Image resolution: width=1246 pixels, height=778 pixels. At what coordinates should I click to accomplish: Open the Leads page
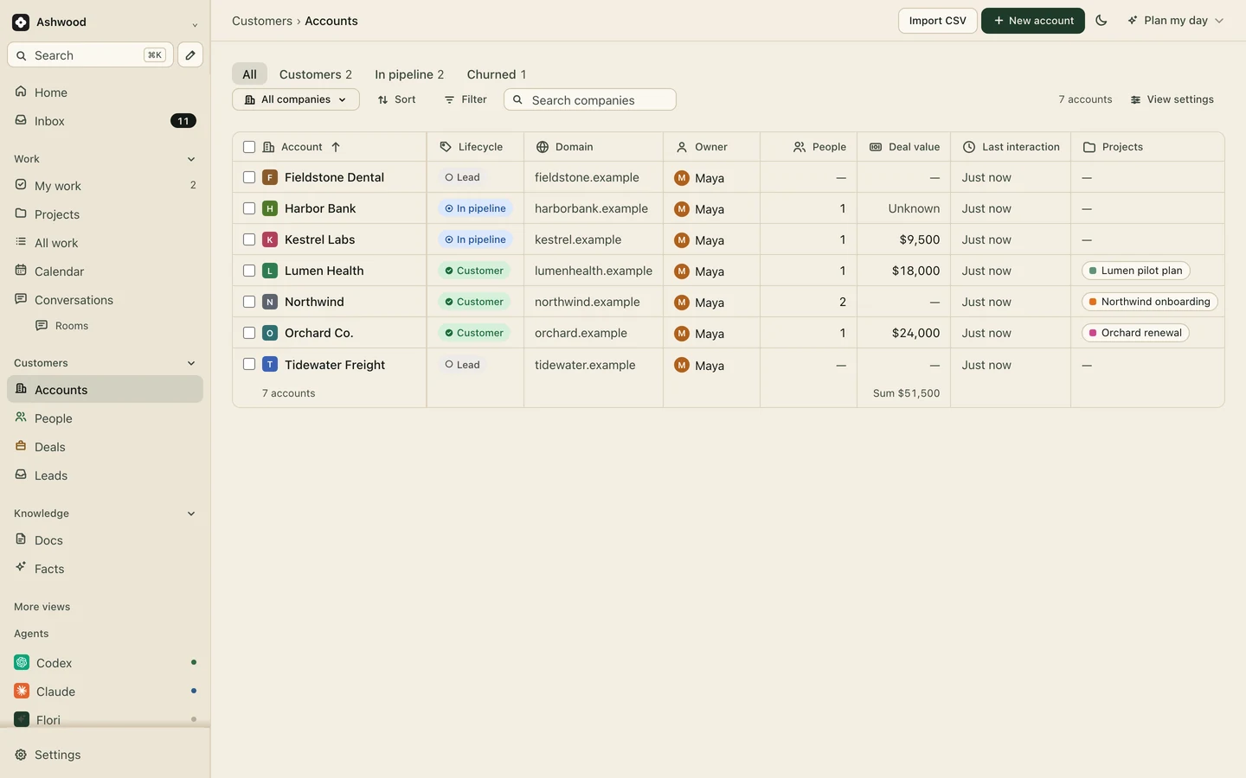click(x=105, y=475)
